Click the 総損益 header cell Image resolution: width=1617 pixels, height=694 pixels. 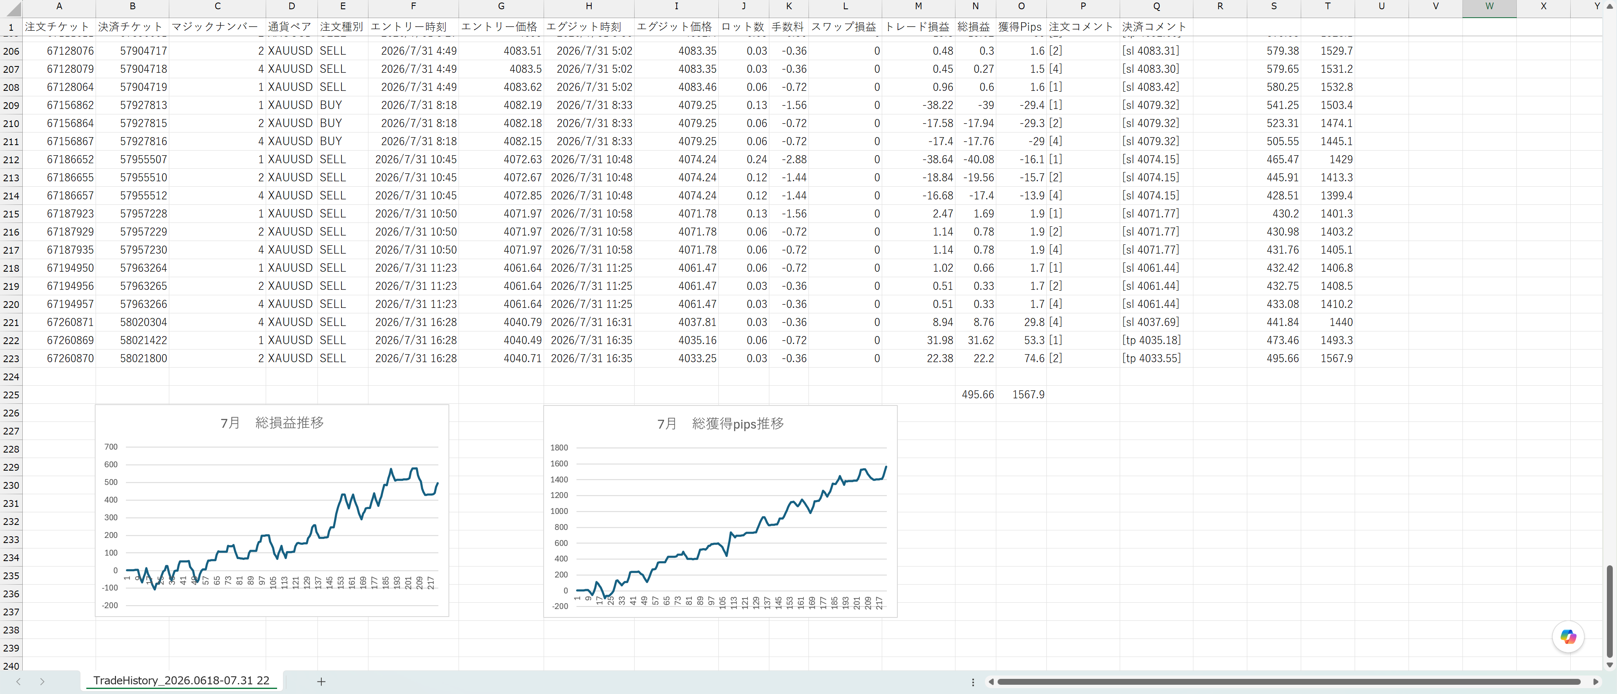pos(976,27)
